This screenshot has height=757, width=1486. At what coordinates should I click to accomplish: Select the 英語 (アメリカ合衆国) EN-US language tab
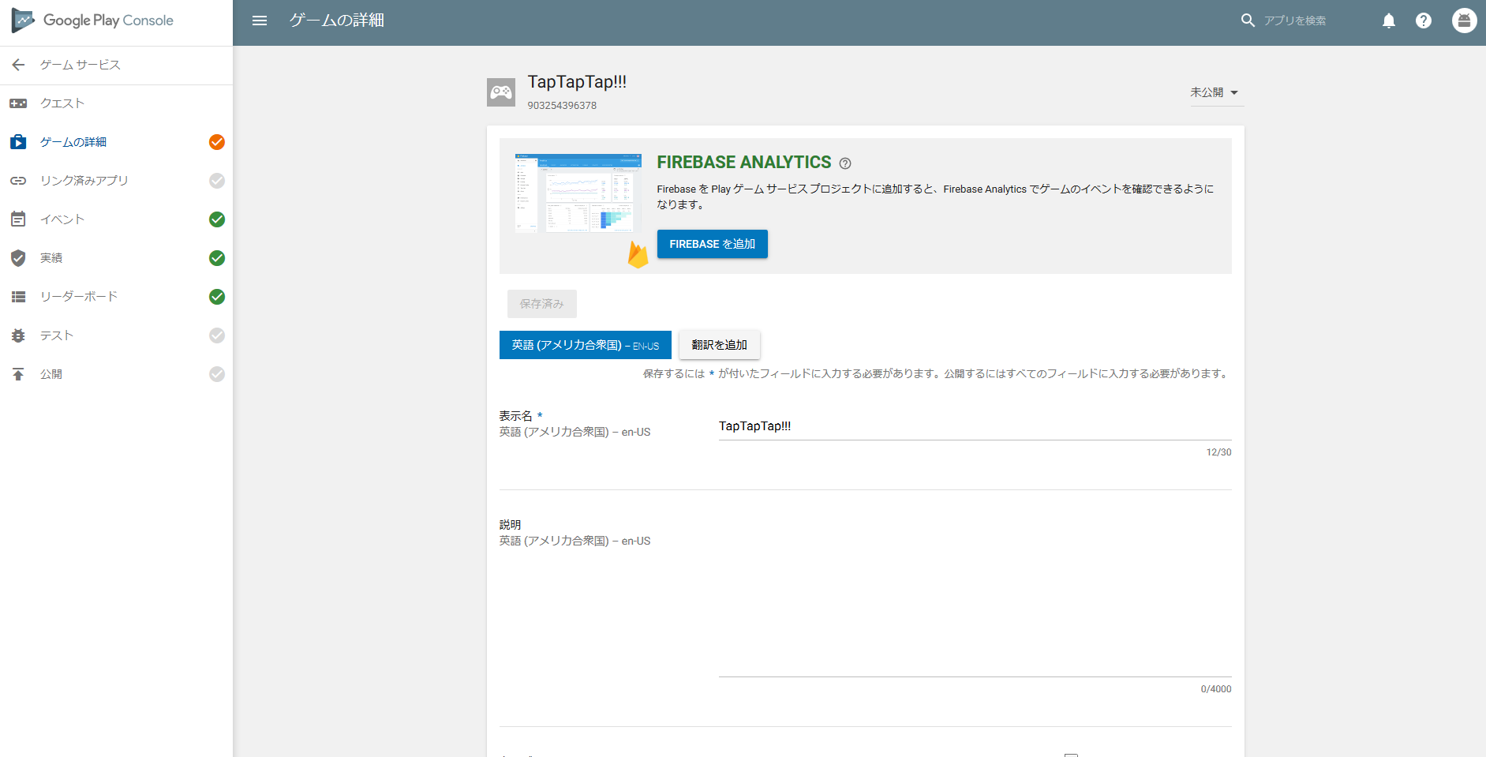tap(586, 345)
